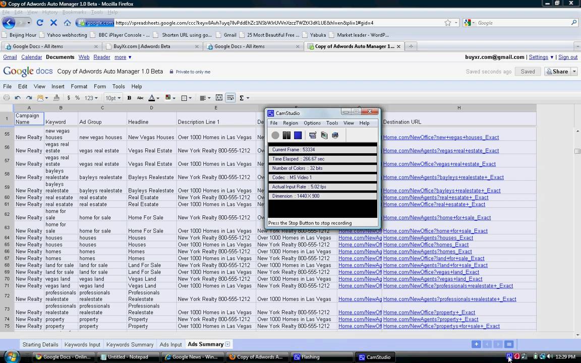Viewport: 581px width, 363px height.
Task: Click the Saved button
Action: coord(528,72)
